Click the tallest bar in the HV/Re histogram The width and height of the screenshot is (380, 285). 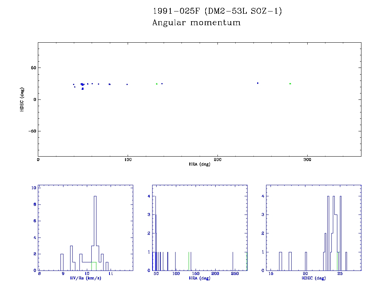[x=95, y=233]
